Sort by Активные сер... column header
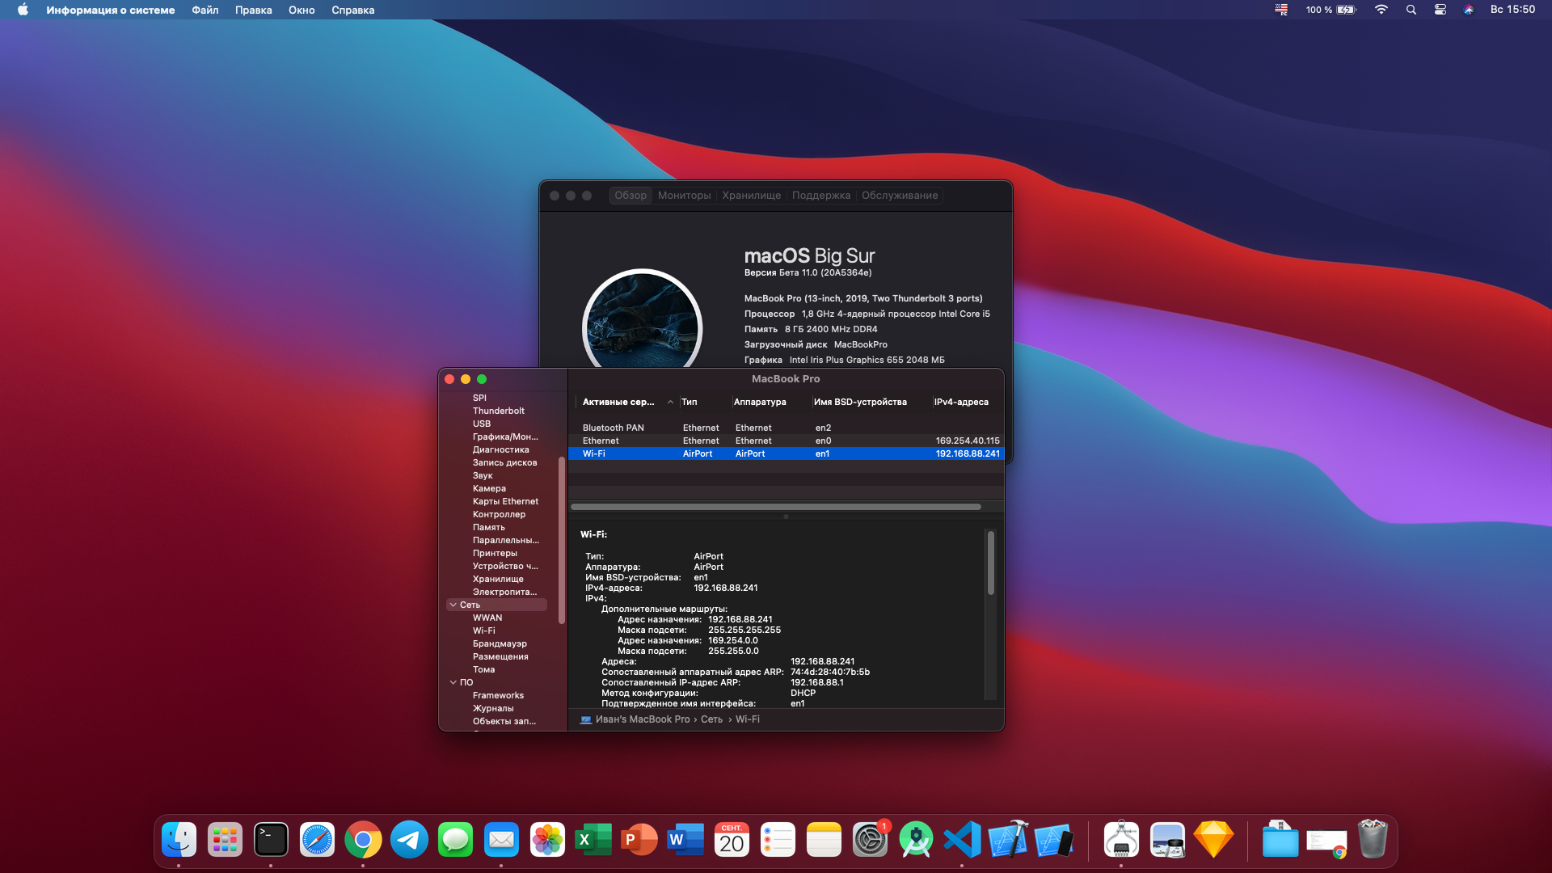The image size is (1552, 873). tap(618, 402)
